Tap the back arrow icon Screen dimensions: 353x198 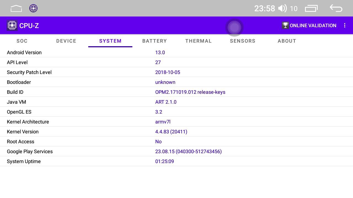tap(336, 8)
